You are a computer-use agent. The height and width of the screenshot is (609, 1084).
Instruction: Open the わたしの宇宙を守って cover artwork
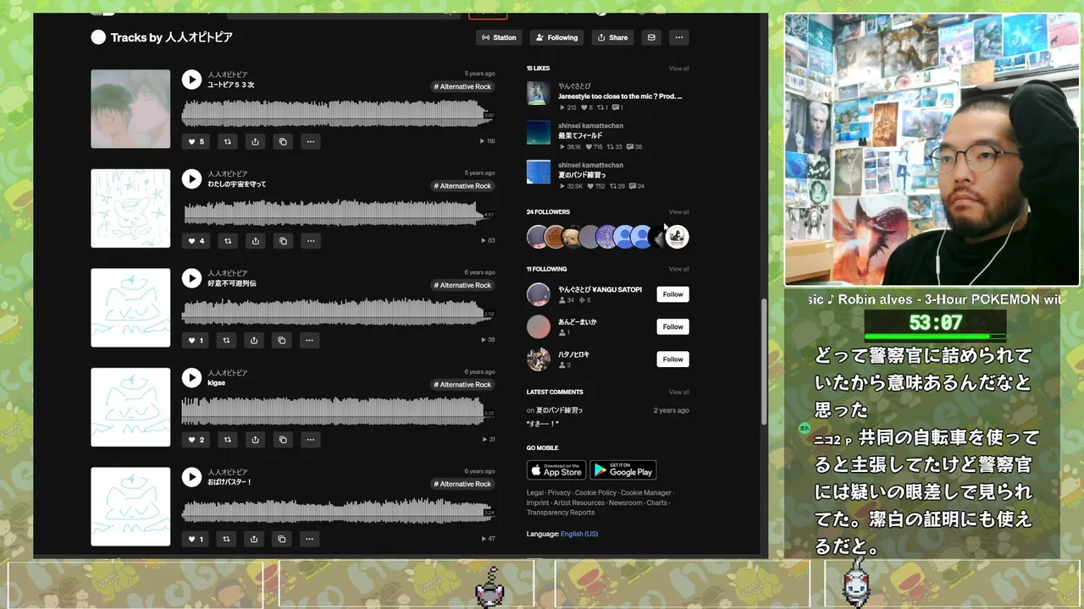click(130, 208)
